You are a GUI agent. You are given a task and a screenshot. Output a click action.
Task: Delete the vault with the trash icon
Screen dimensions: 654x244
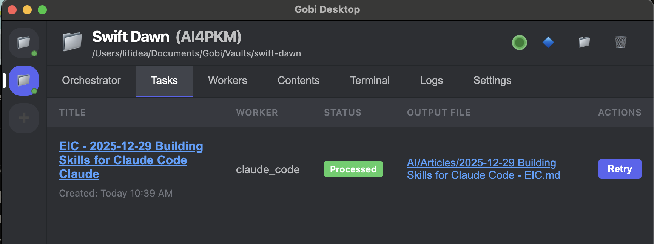[x=620, y=42]
